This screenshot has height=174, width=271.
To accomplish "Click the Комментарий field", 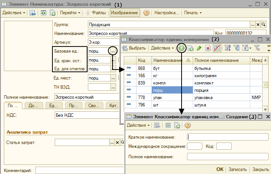I will [x=80, y=171].
